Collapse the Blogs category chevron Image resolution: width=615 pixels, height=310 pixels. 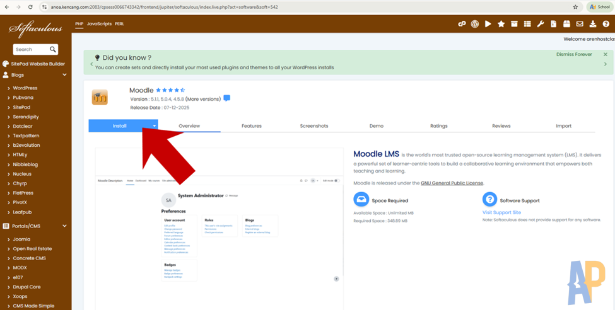click(x=64, y=75)
